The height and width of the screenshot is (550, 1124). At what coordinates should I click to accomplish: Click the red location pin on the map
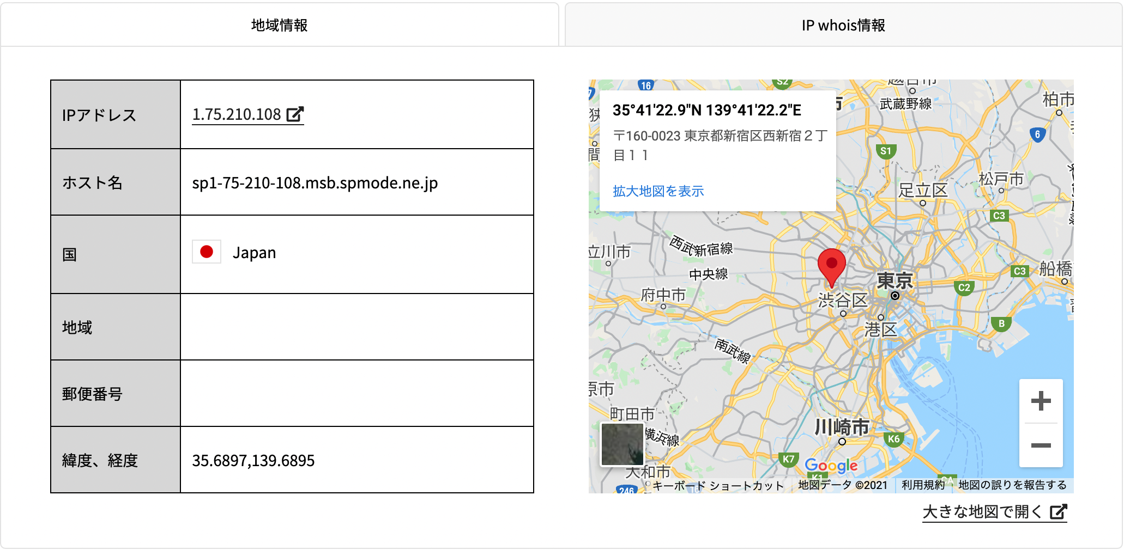(831, 268)
